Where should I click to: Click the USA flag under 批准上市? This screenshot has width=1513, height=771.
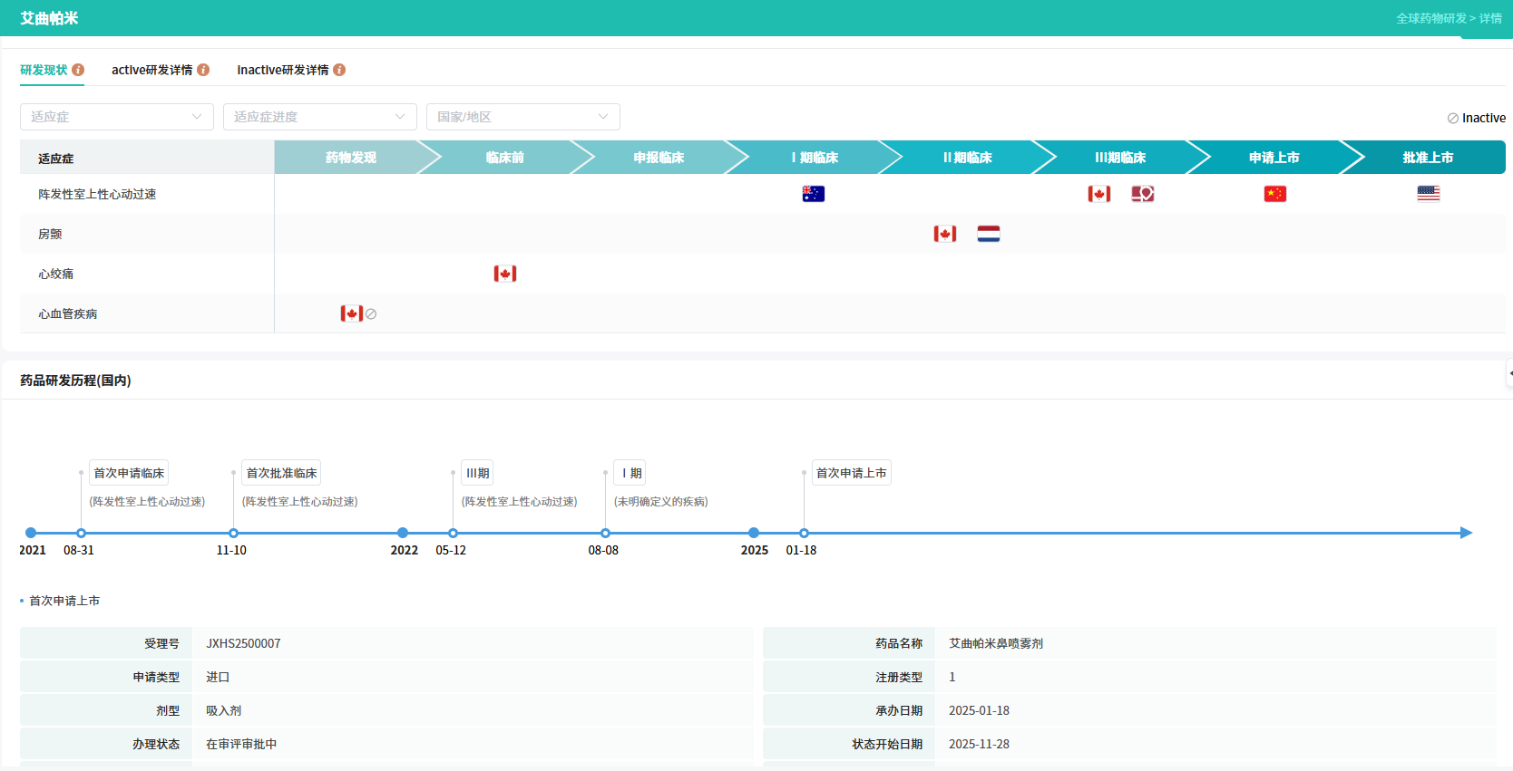(1428, 194)
